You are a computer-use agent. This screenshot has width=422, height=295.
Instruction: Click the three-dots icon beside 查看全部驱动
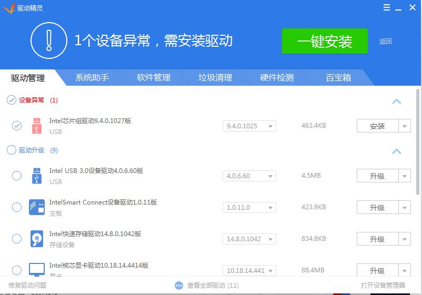(x=179, y=286)
